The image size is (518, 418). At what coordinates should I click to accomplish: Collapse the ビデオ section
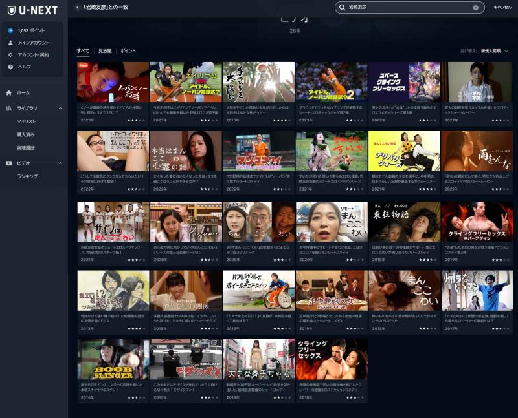point(60,163)
